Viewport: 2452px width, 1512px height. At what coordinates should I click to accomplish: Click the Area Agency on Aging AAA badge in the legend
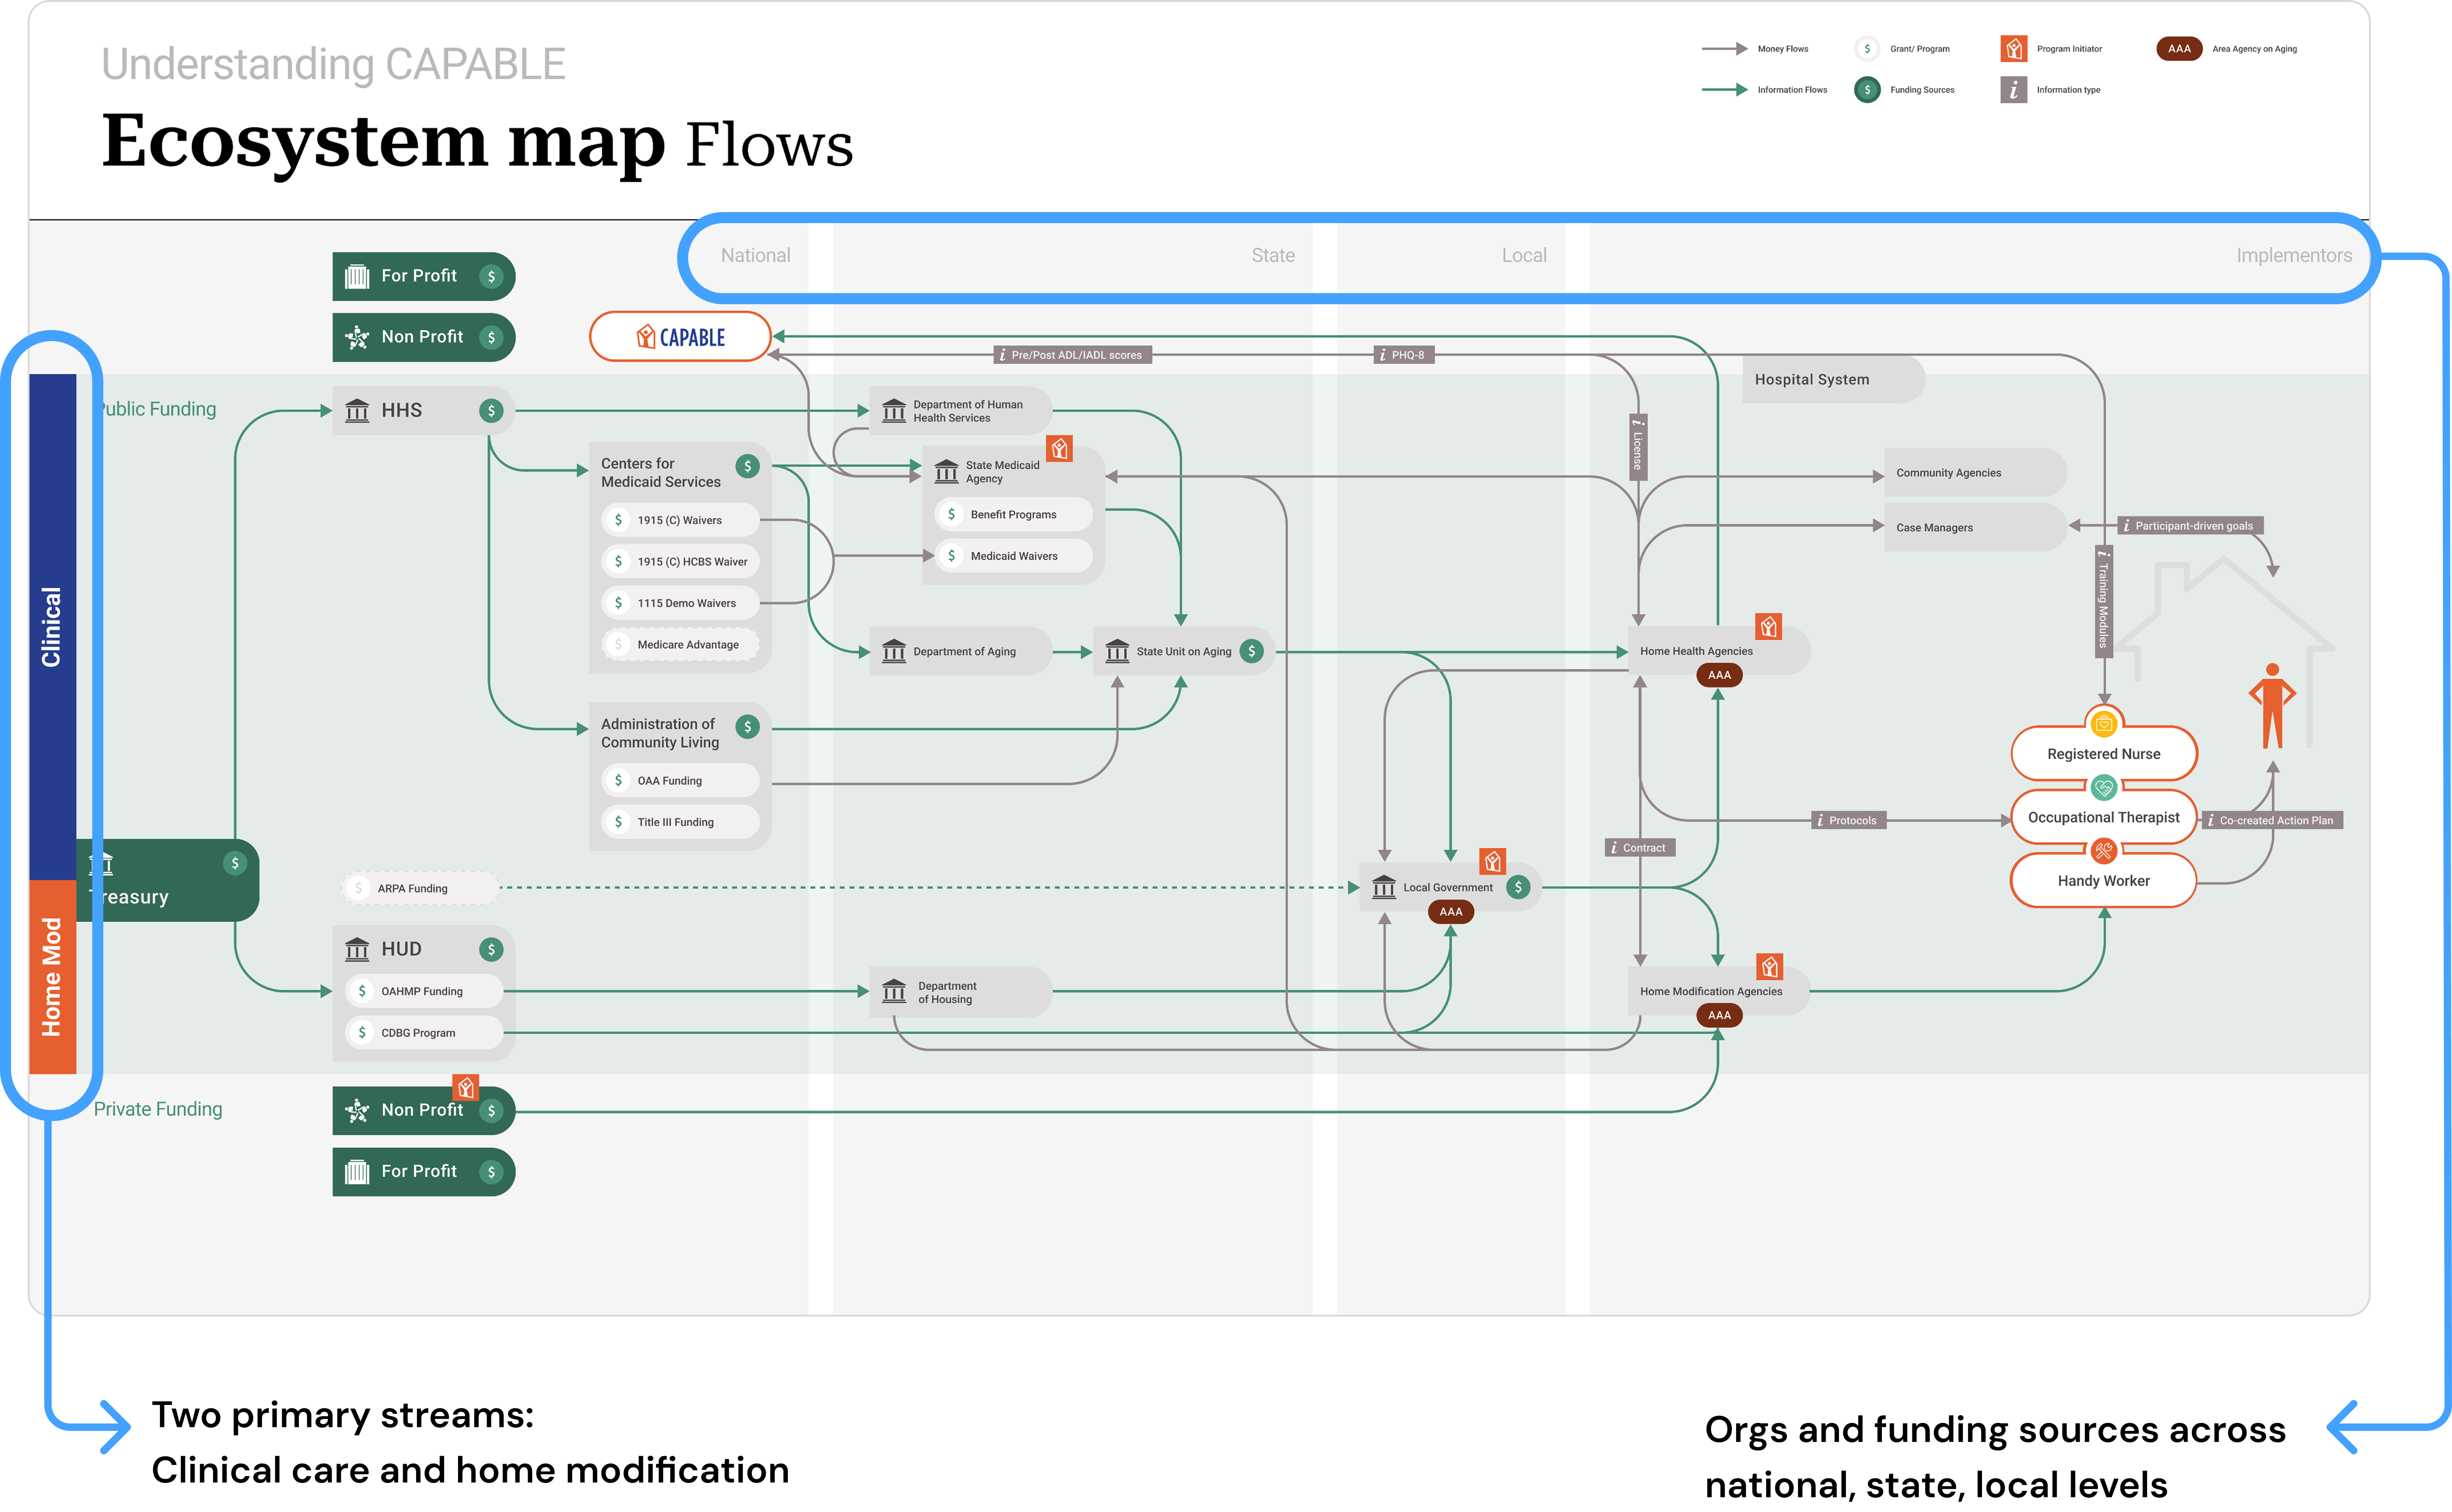(2179, 49)
